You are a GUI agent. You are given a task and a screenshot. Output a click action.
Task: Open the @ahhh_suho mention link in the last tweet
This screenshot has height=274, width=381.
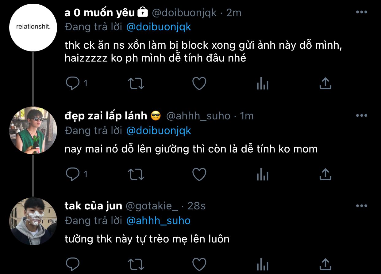click(x=158, y=220)
